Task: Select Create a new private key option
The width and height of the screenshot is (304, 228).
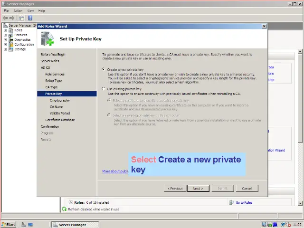Action: tap(104, 69)
